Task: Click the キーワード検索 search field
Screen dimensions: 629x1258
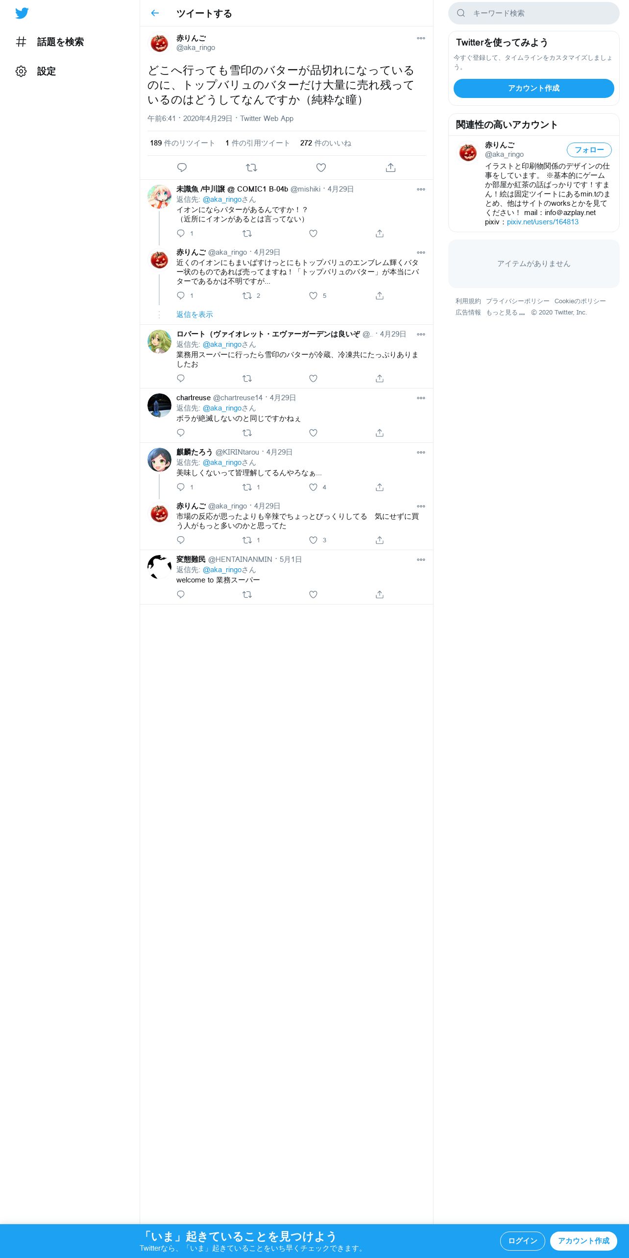Action: tap(533, 13)
